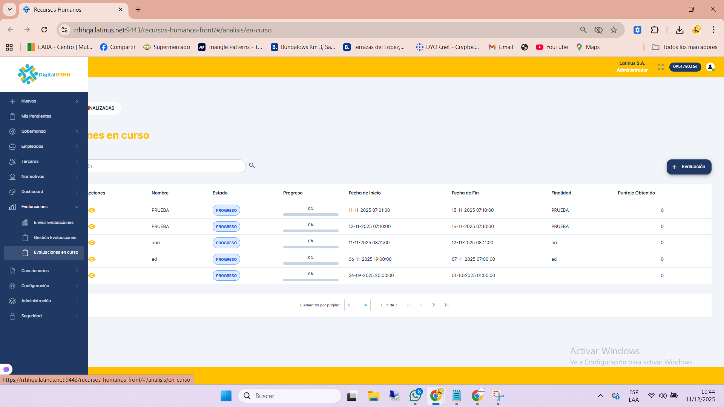Click the search magnifier icon beside filter field
Viewport: 724px width, 407px height.
click(x=252, y=165)
